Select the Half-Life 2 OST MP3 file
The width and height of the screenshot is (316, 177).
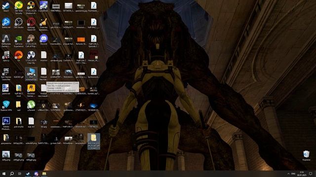point(81,57)
